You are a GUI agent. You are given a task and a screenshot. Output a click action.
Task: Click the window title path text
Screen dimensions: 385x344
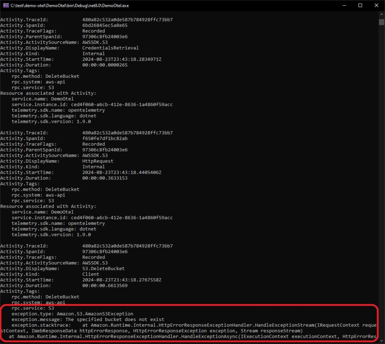point(70,5)
